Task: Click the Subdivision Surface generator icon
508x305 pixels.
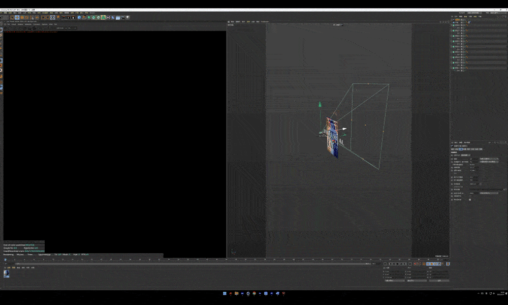Action: click(89, 17)
